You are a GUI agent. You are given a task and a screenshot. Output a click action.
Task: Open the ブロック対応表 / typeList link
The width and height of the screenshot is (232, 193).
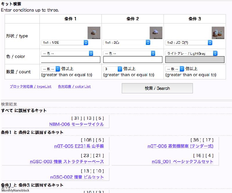pos(30,87)
